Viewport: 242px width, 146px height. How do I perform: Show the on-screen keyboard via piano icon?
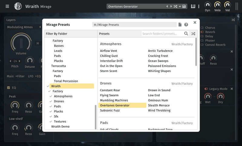(193, 6)
